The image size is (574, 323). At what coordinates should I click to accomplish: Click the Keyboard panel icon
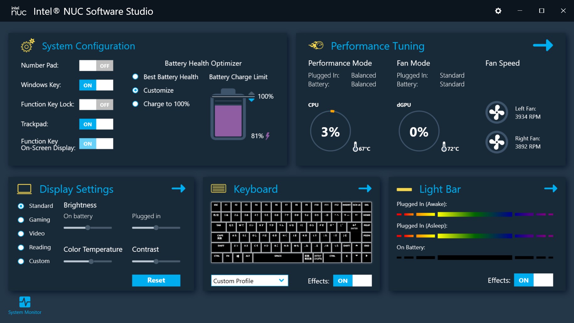(x=218, y=188)
